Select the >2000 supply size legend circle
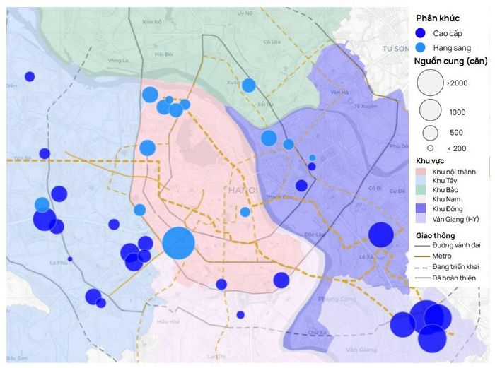This screenshot has width=495, height=368. coord(430,83)
